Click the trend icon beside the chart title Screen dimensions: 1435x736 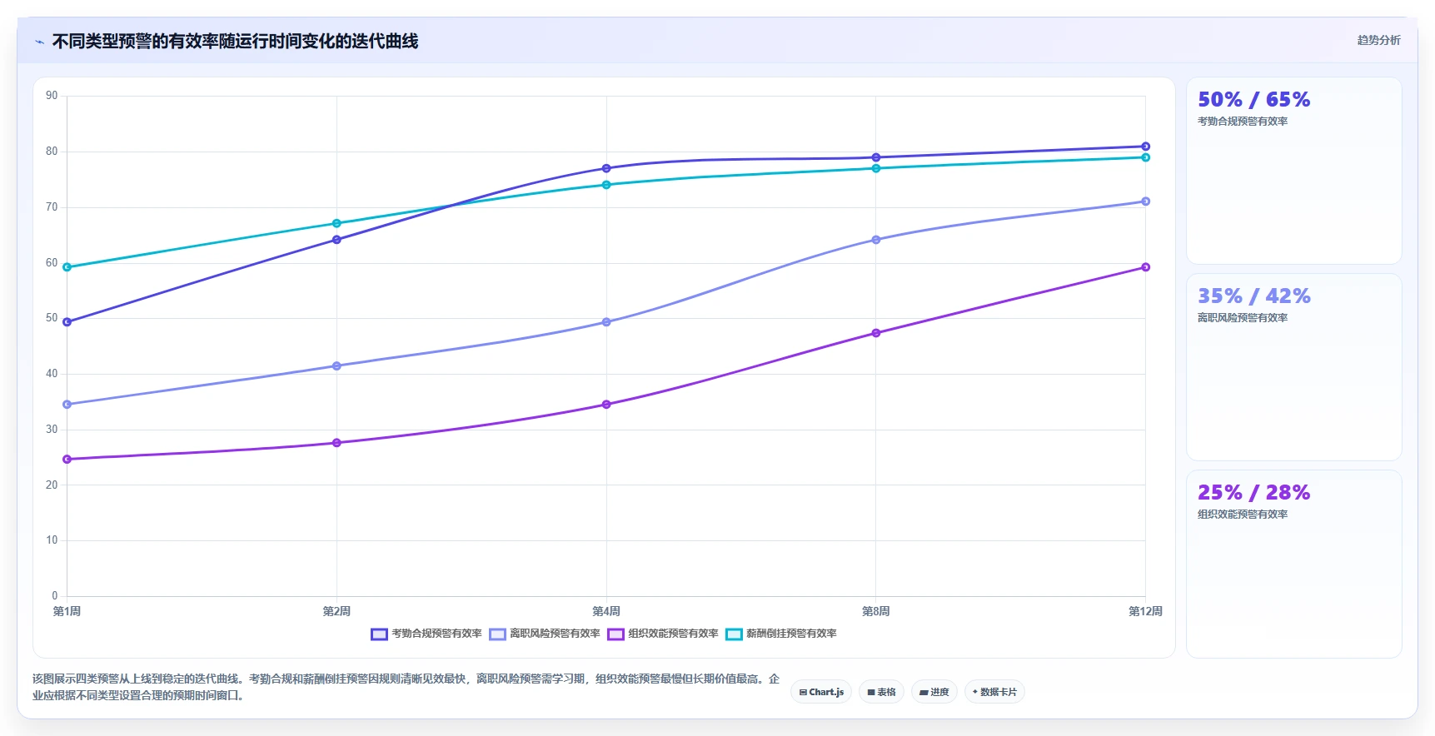(x=39, y=42)
